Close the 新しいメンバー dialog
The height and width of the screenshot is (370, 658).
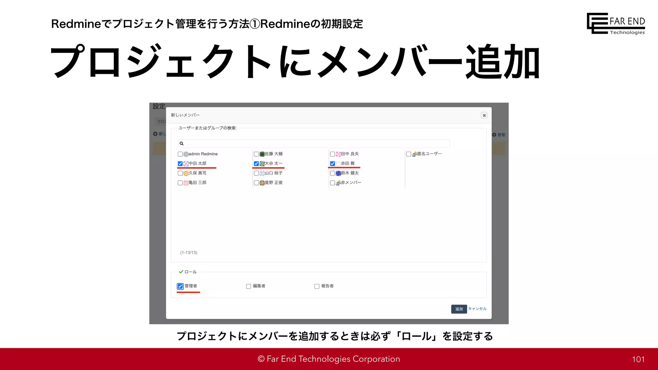484,115
